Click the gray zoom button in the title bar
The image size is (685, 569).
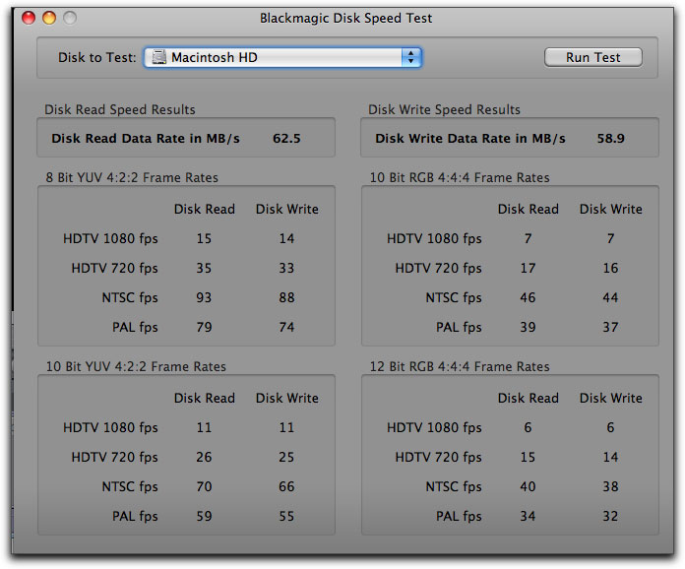coord(69,18)
